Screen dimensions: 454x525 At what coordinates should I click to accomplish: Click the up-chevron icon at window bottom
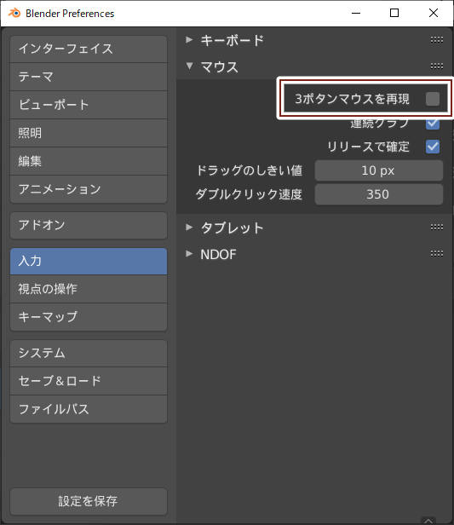pos(428,521)
